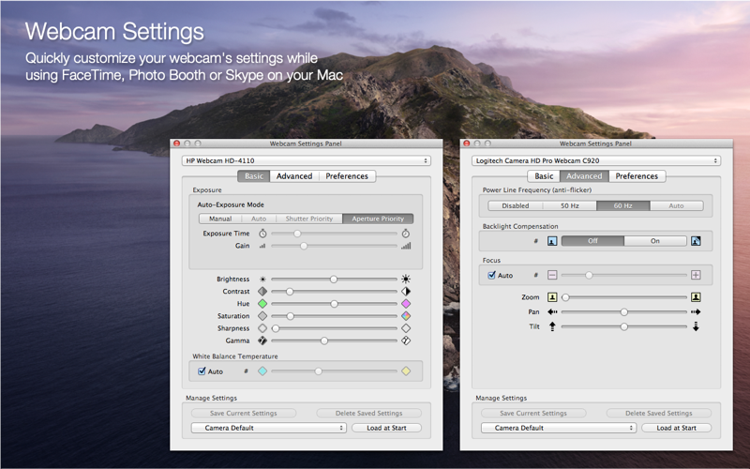Toggle the Auto white balance checkbox
The height and width of the screenshot is (469, 750).
pos(202,371)
